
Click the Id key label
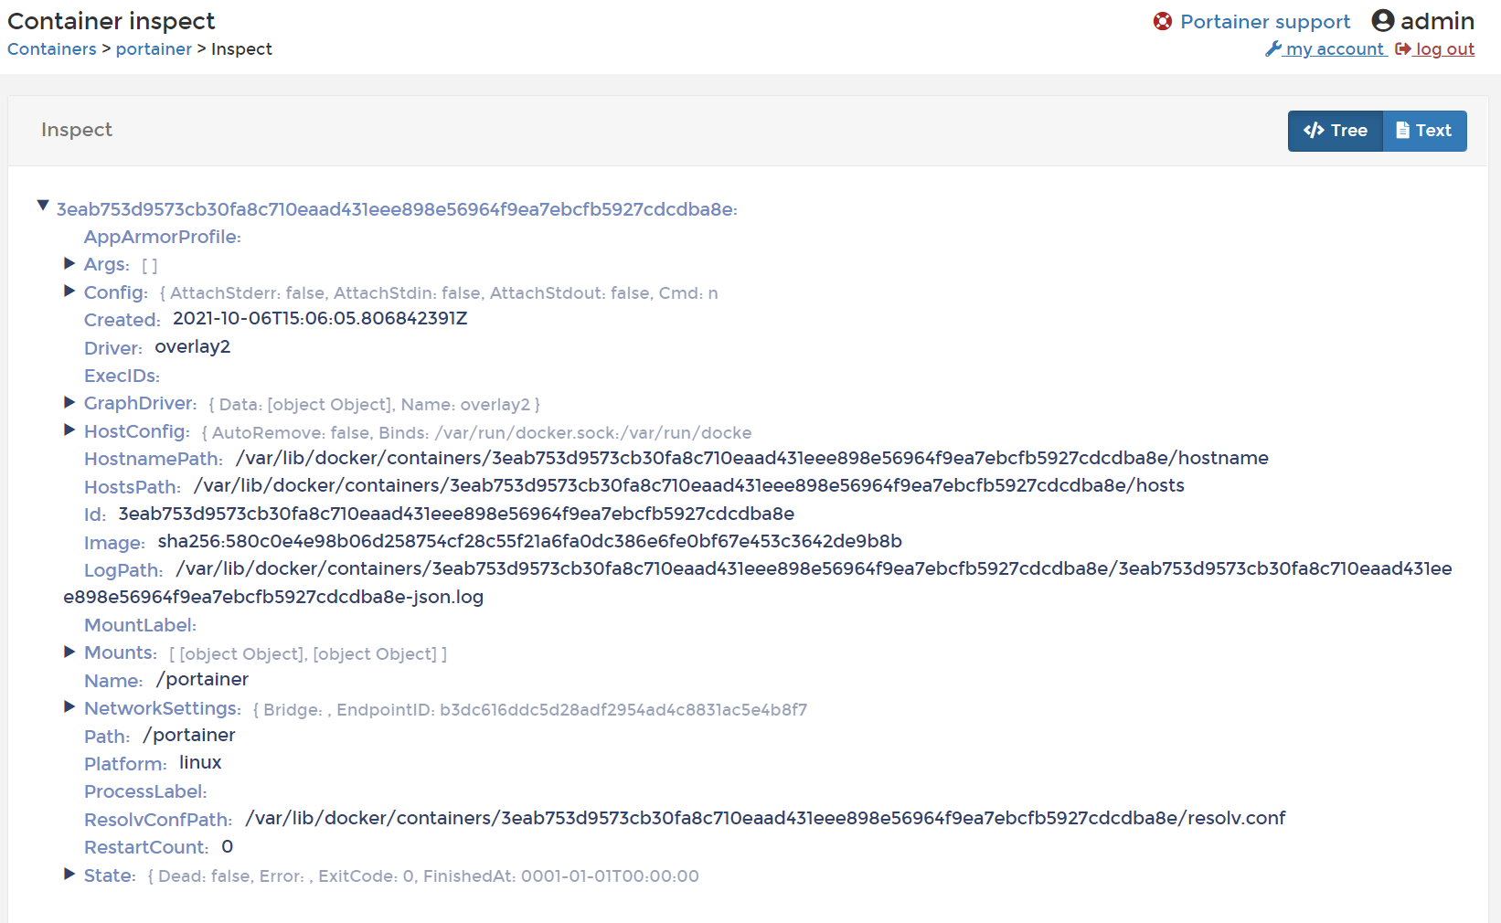coord(95,515)
